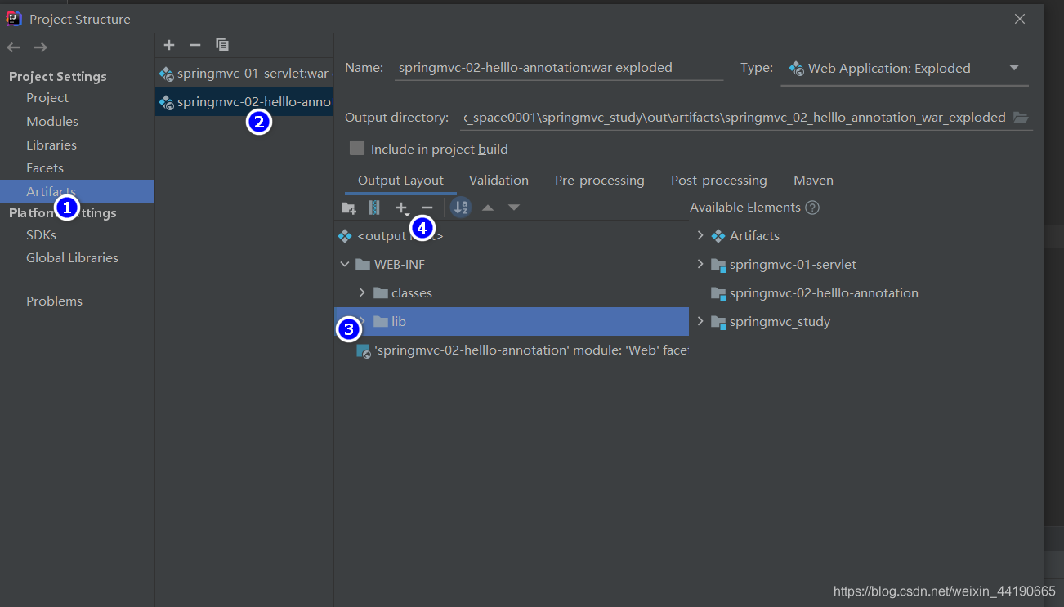
Task: Create archive in Output Layout toolbar
Action: (x=374, y=208)
